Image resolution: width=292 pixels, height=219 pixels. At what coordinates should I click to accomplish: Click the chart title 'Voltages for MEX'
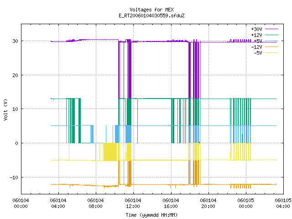pos(151,10)
